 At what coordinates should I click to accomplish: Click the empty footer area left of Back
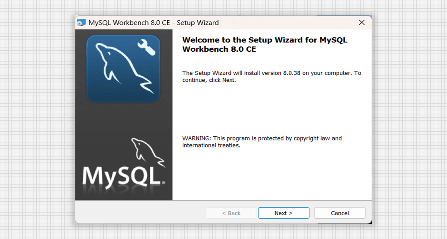(x=140, y=212)
